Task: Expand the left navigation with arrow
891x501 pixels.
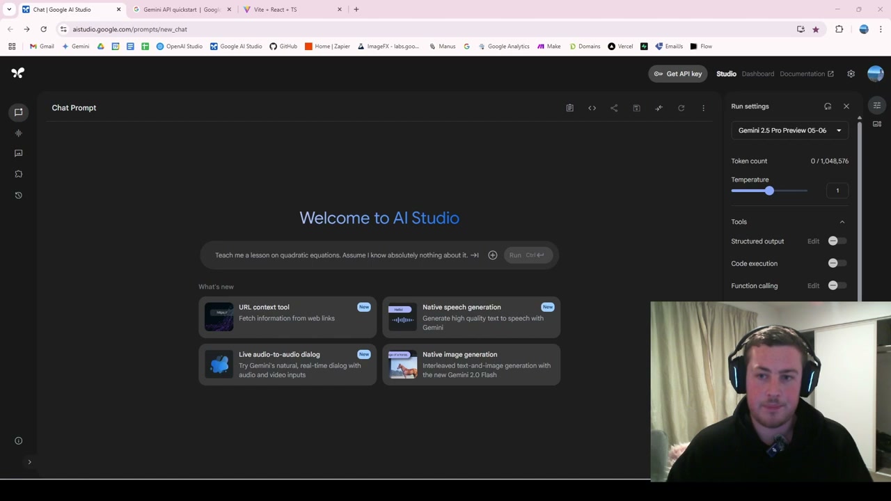Action: [x=29, y=462]
